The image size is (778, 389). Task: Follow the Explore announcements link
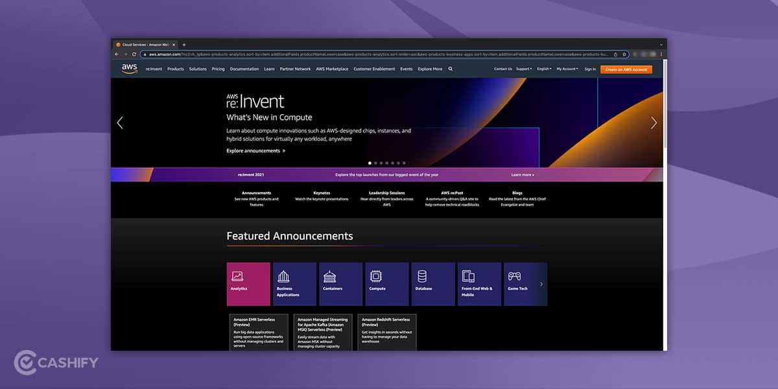(255, 151)
